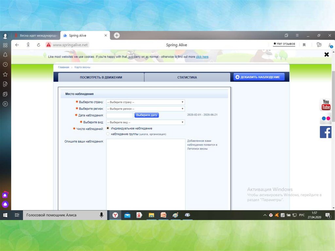Viewport: 335px width, 251px height.
Task: Open the Mail app in taskbar
Action: click(127, 215)
